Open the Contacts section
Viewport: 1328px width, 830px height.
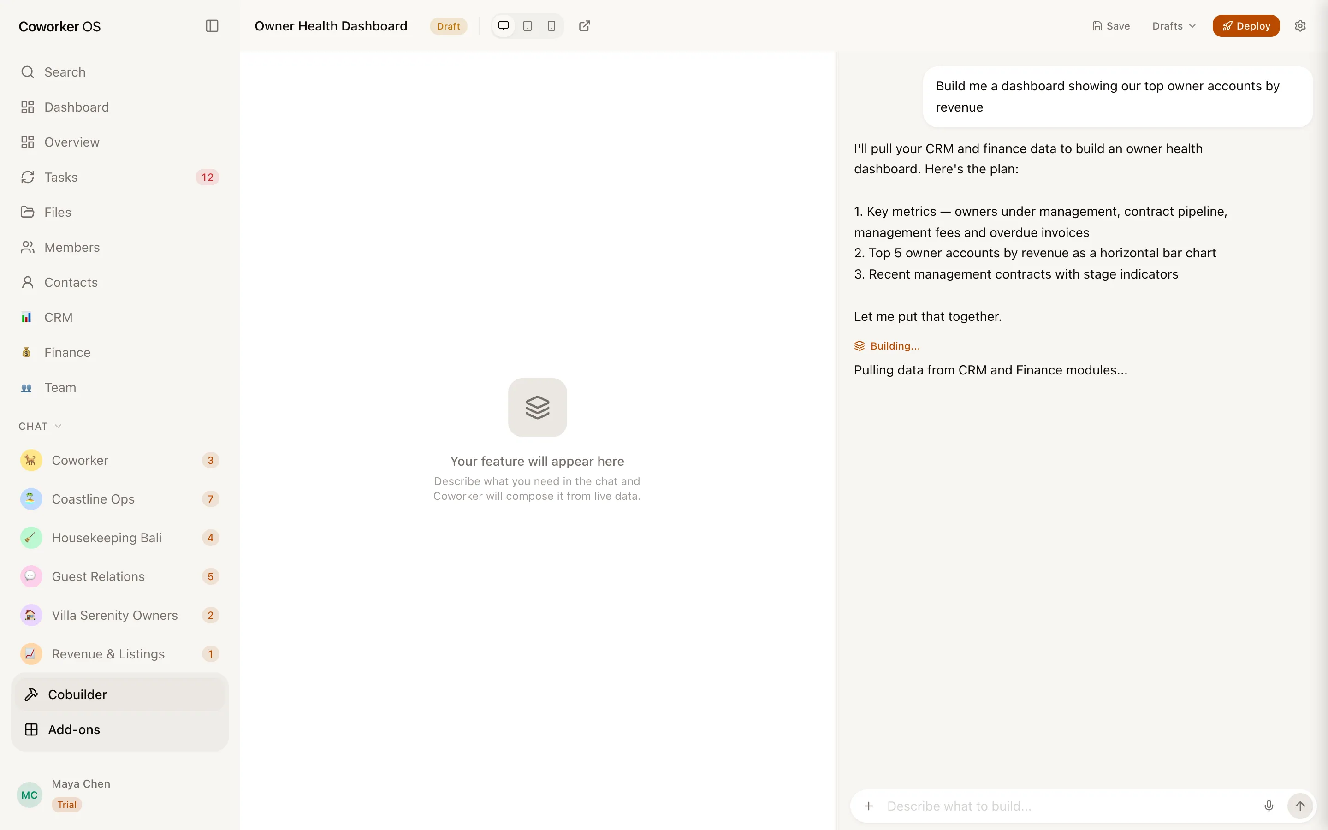pos(119,282)
